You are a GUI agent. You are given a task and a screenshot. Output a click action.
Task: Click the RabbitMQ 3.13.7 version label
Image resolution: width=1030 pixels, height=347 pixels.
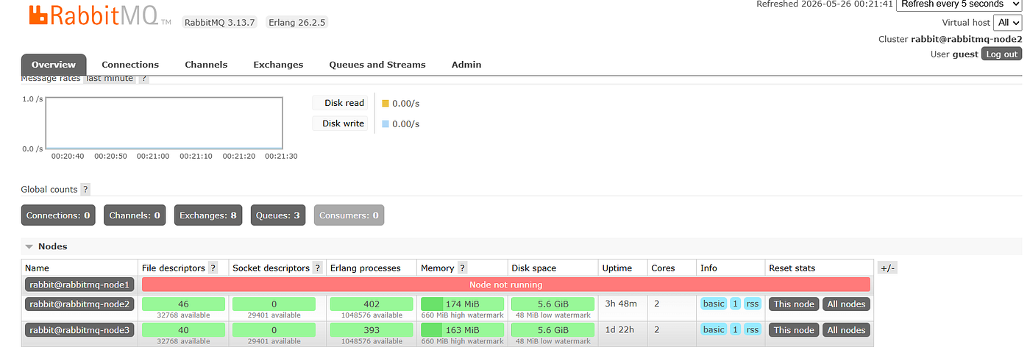point(219,22)
